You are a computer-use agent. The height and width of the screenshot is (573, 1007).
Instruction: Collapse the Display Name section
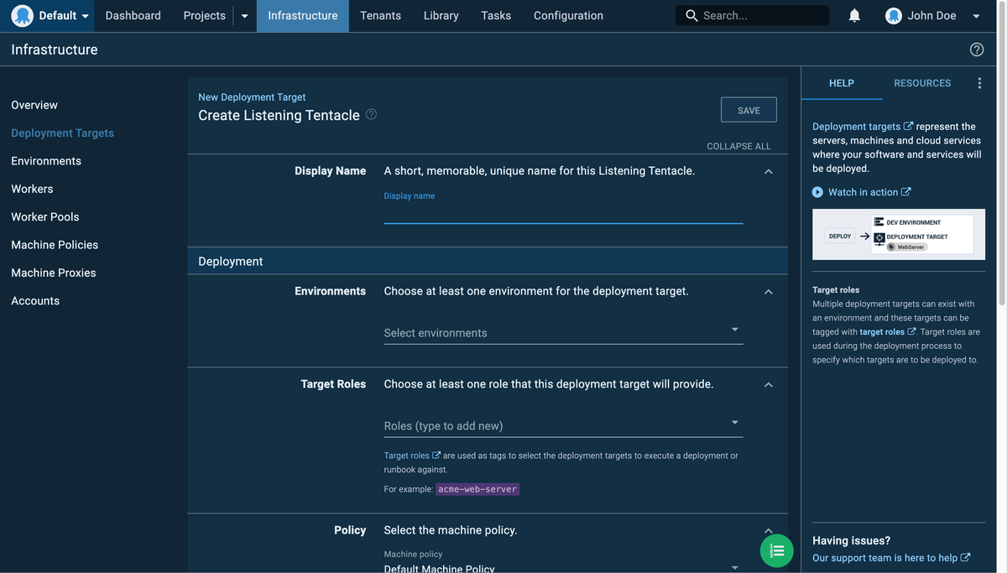point(768,171)
